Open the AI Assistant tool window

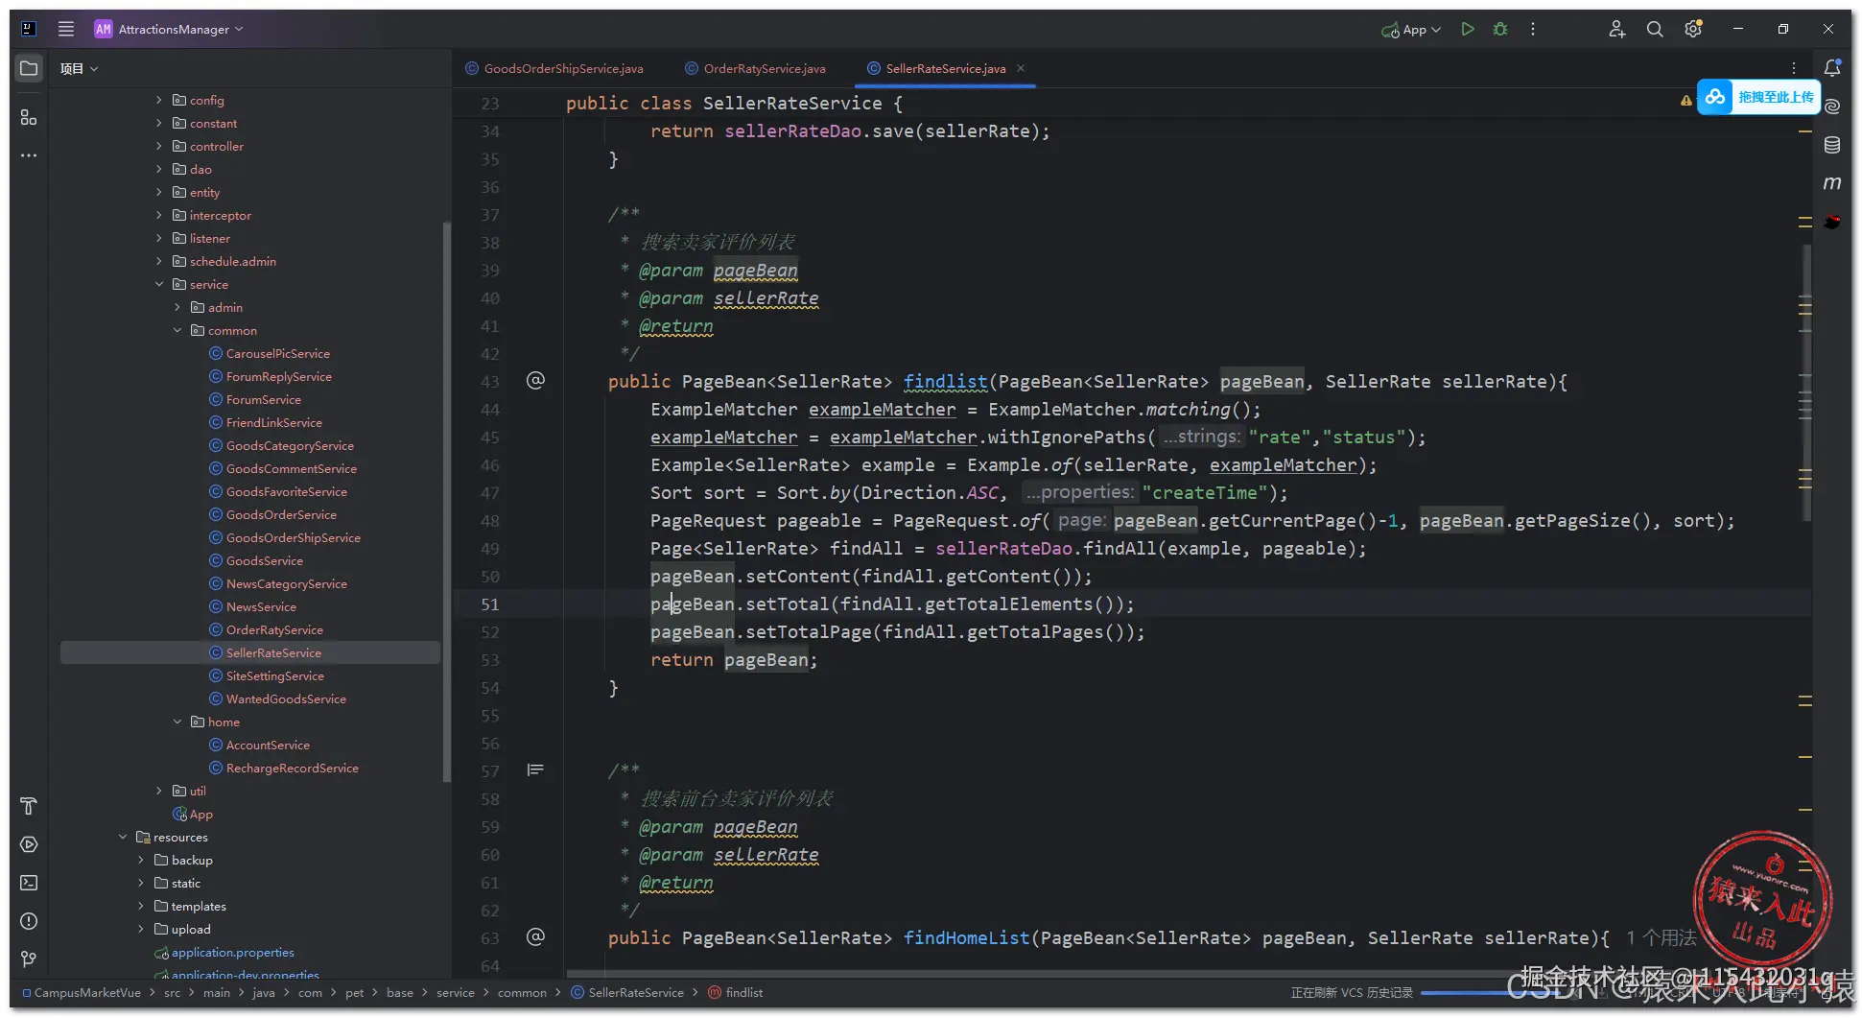pos(1832,107)
